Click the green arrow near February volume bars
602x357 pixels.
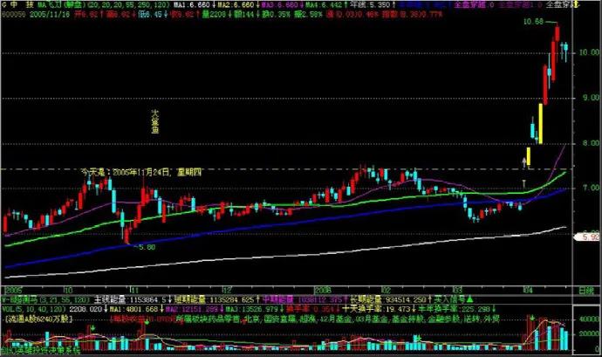(420, 339)
